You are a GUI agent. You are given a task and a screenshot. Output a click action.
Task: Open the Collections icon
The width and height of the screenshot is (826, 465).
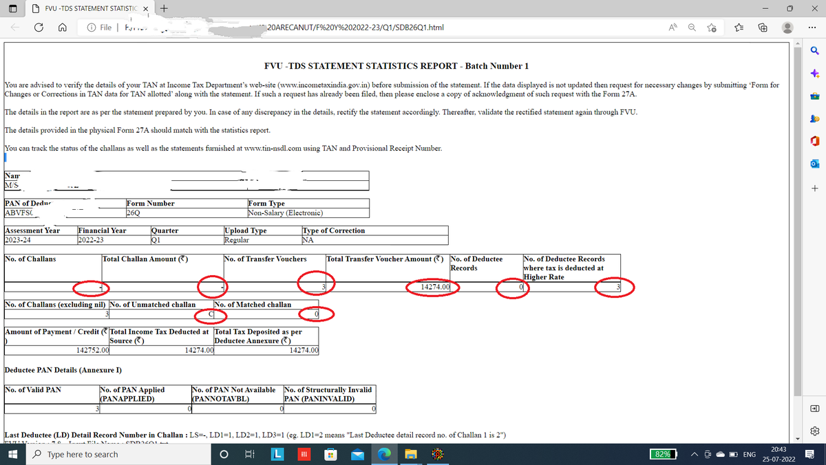point(763,28)
